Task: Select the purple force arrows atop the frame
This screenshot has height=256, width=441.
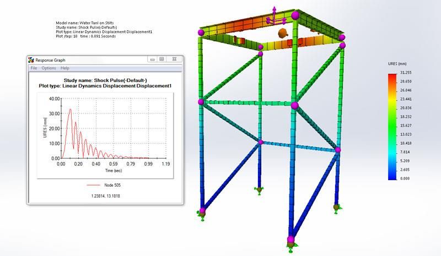Action: [x=274, y=17]
